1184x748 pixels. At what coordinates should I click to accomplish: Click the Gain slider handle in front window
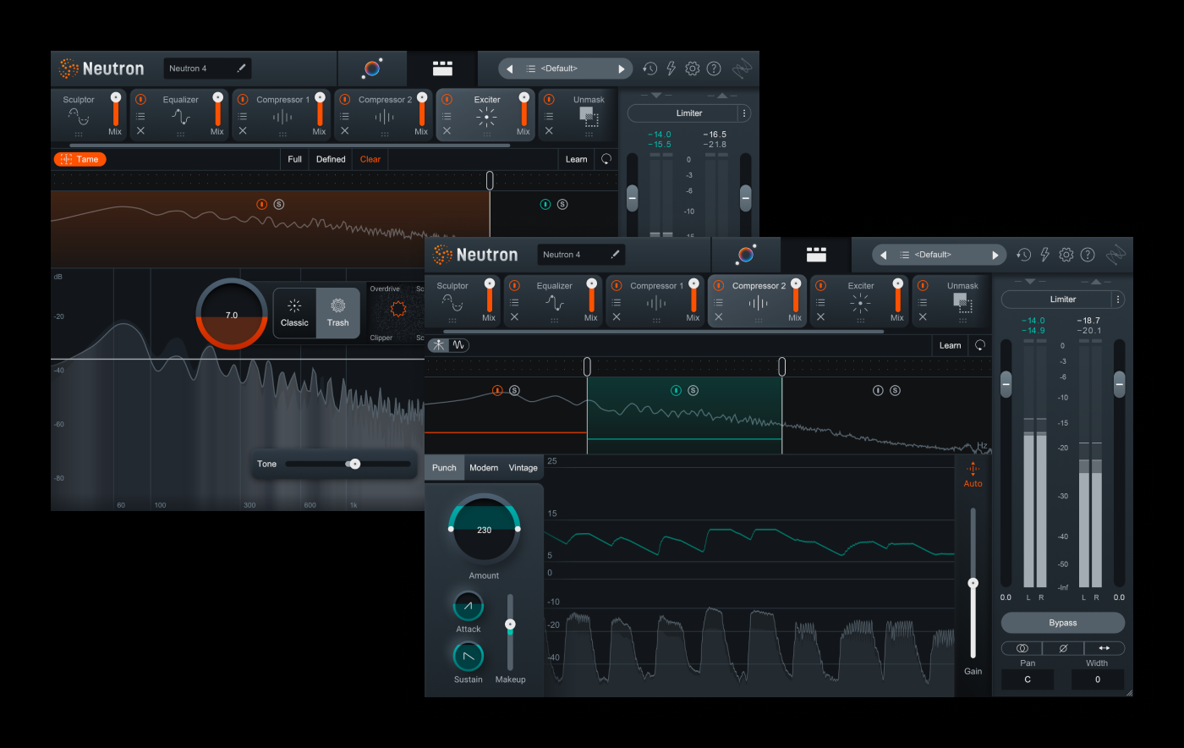[973, 583]
